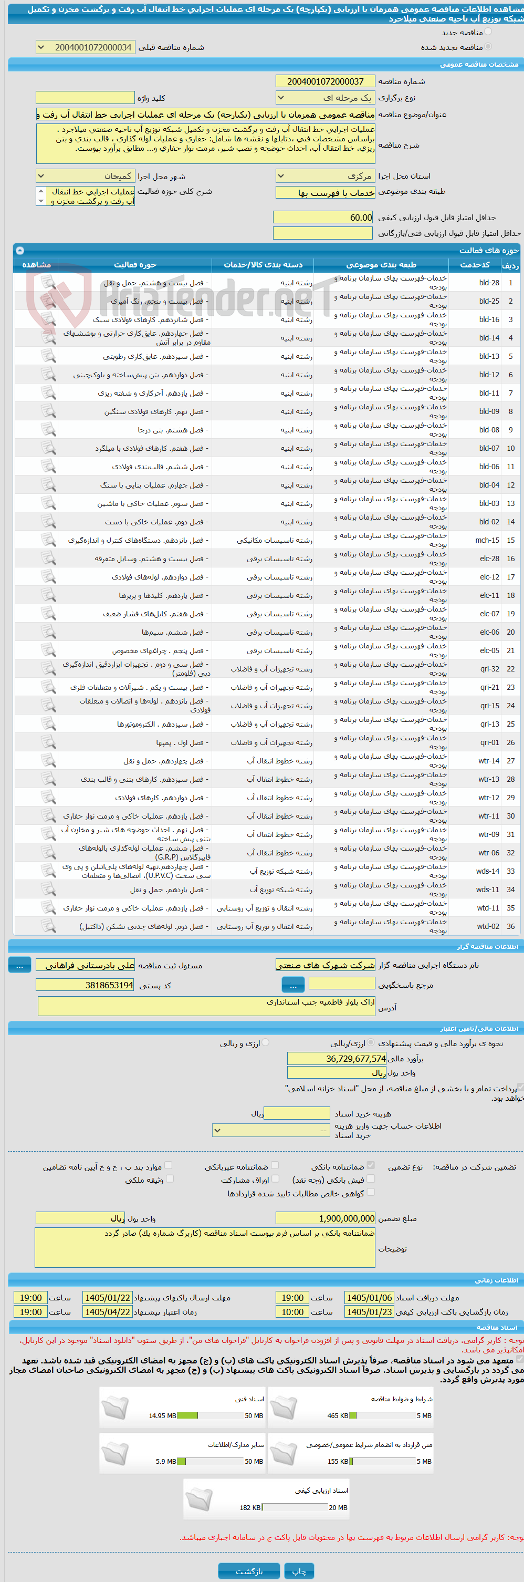Select ارزی/ریالی estimate option
This screenshot has width=524, height=1582.
pyautogui.click(x=371, y=1043)
